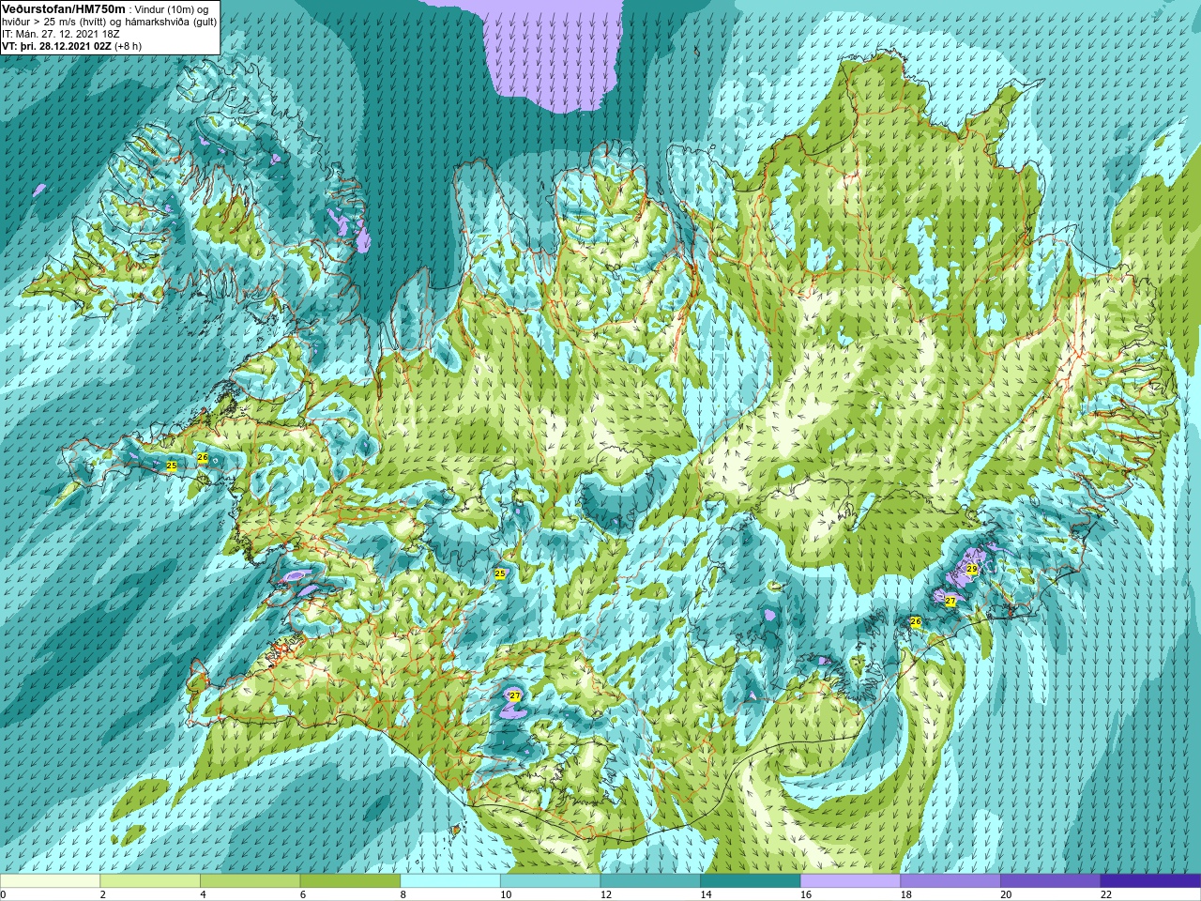Click the turquoise 10–12 m/s legend swatch
Viewport: 1201px width, 901px height.
(x=551, y=881)
